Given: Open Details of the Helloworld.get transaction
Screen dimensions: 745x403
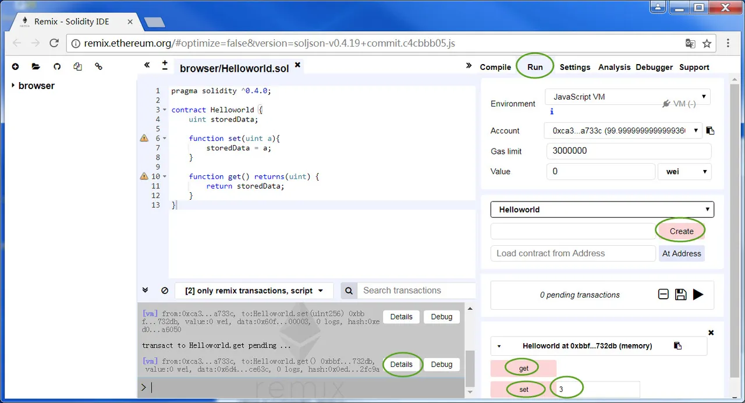Looking at the screenshot, I should click(x=401, y=365).
